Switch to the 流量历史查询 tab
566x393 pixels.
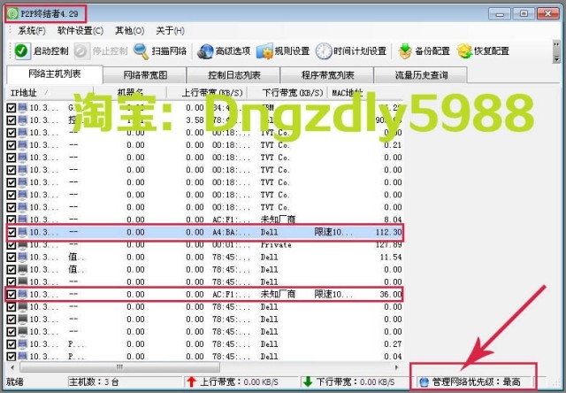[421, 75]
